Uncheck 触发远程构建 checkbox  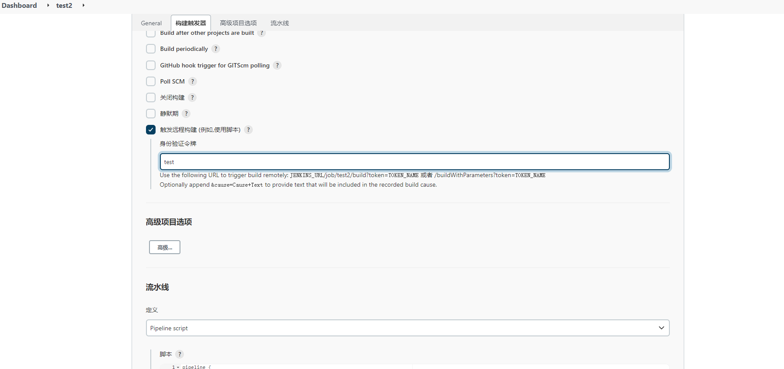(151, 130)
